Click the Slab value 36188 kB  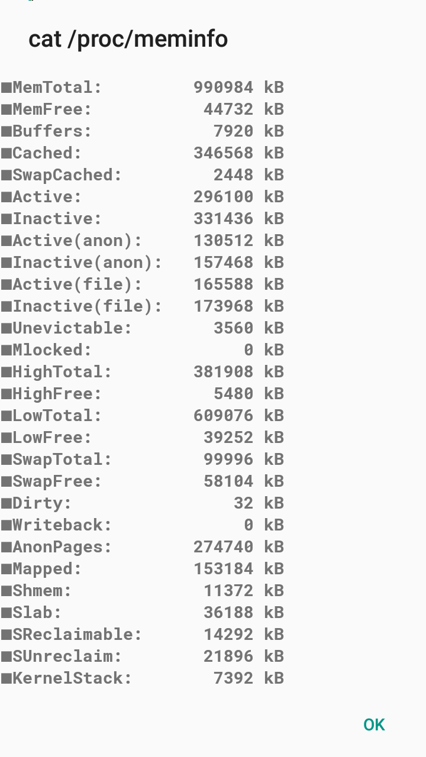(x=243, y=613)
